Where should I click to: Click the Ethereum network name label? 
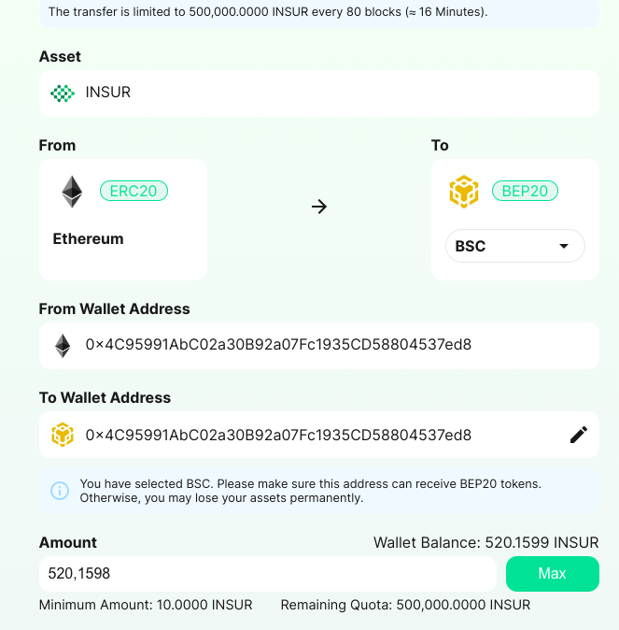pyautogui.click(x=89, y=239)
